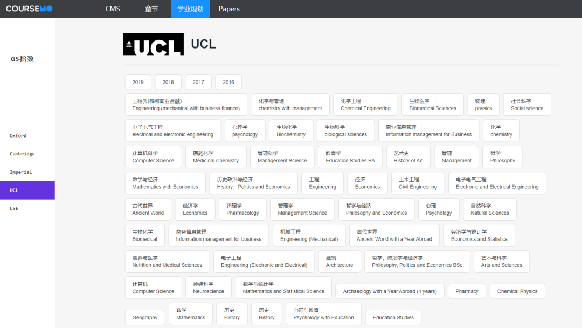Select UCL in the sidebar
The height and width of the screenshot is (328, 582).
coord(27,190)
